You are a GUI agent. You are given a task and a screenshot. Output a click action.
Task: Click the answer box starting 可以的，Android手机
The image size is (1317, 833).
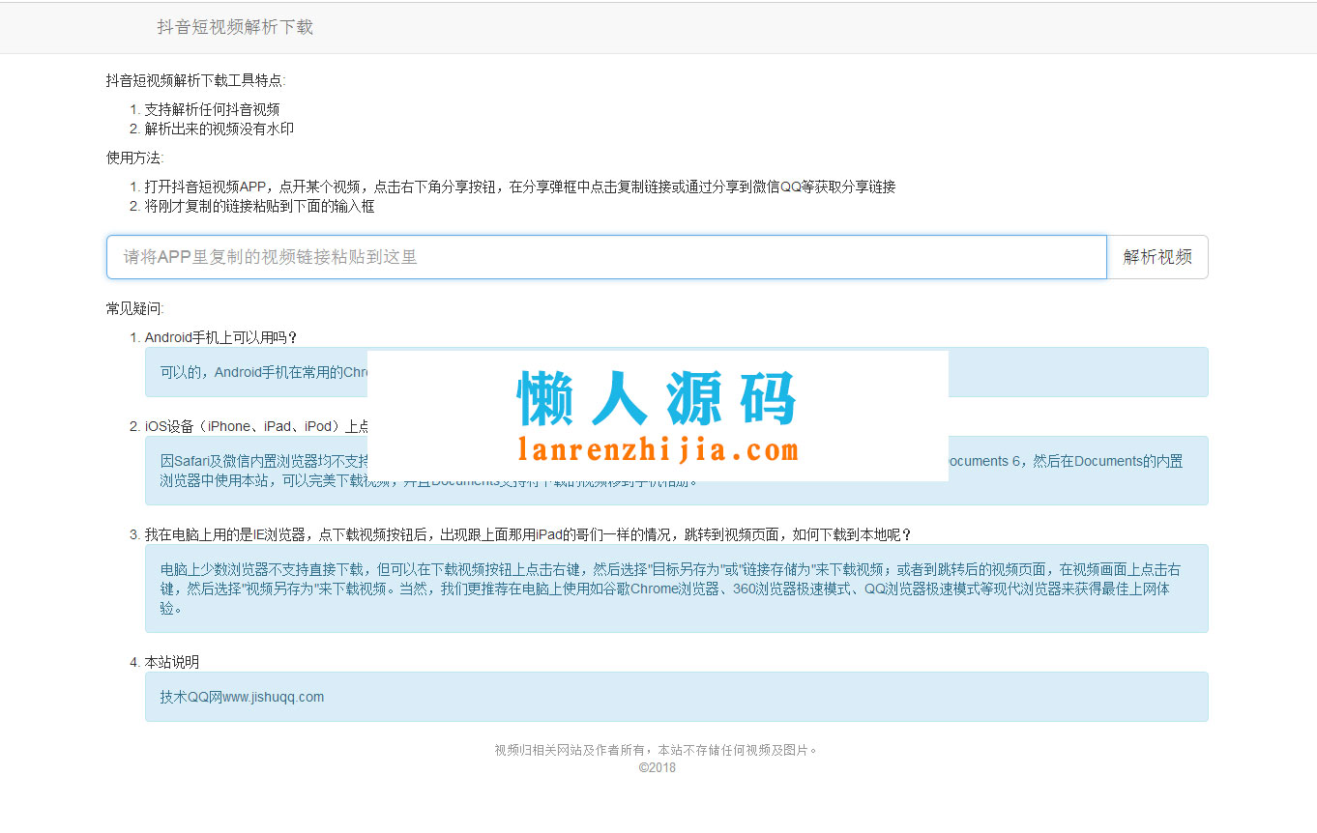[677, 372]
